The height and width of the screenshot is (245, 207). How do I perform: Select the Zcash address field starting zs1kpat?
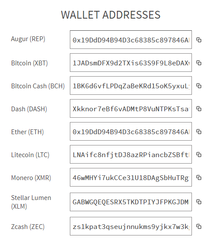pos(131,226)
